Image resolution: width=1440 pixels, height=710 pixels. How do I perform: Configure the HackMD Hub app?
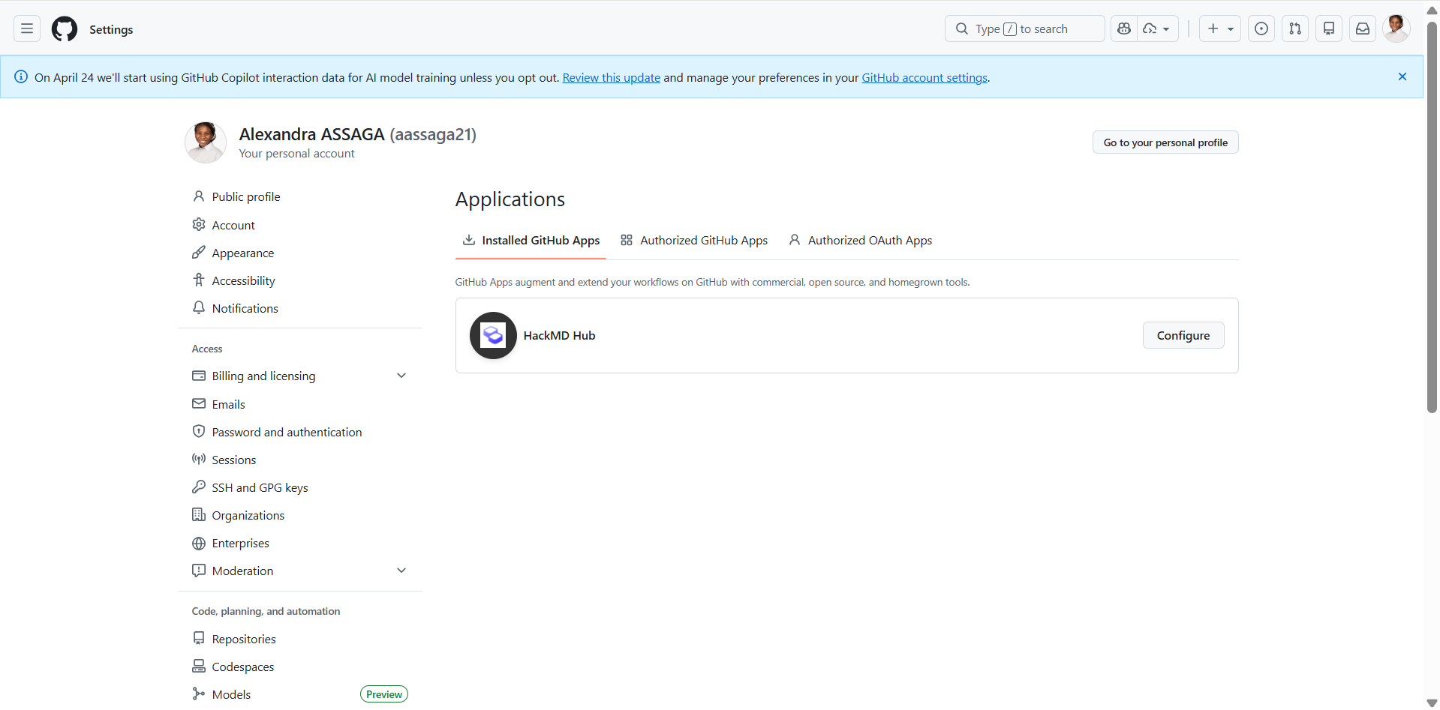click(x=1183, y=335)
